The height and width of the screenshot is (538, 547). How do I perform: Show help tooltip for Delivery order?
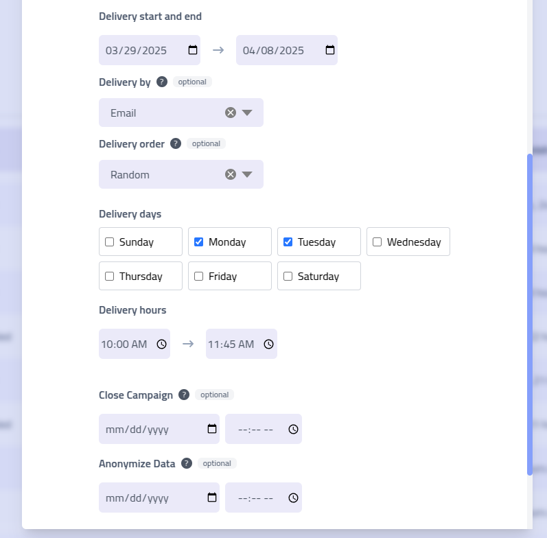click(176, 143)
